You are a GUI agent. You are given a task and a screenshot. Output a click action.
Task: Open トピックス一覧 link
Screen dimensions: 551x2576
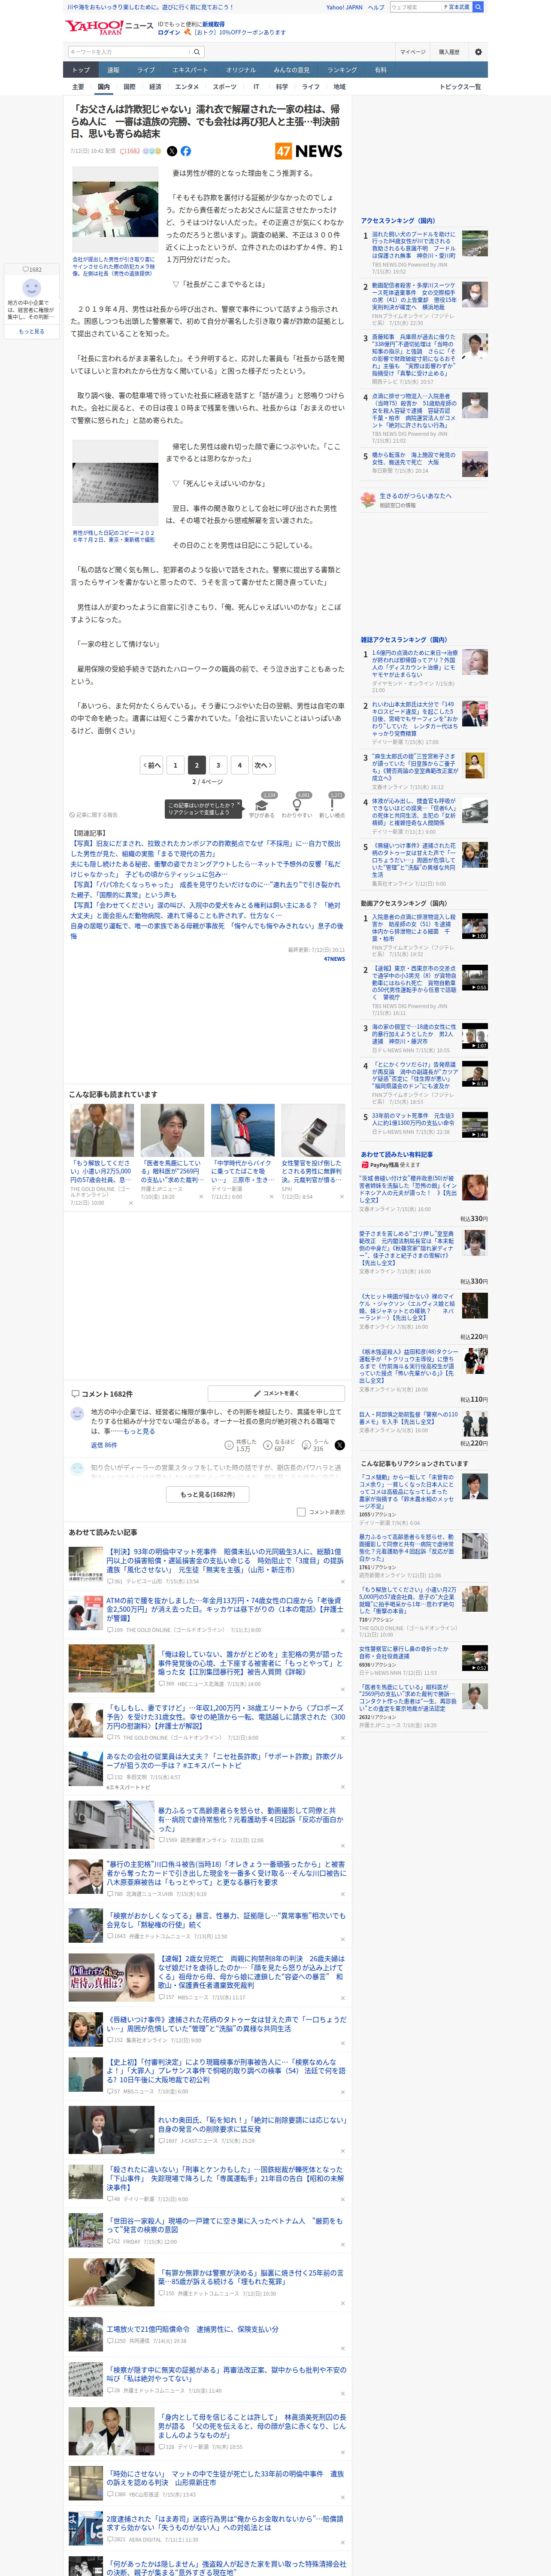click(x=460, y=87)
